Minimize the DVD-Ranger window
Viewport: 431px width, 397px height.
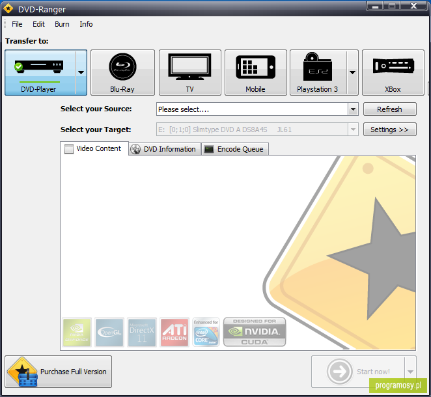coord(375,6)
